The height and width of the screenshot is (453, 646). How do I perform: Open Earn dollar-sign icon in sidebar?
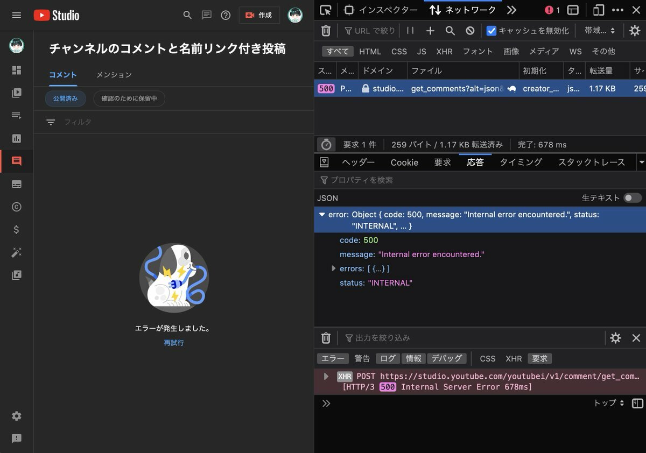[x=17, y=230]
